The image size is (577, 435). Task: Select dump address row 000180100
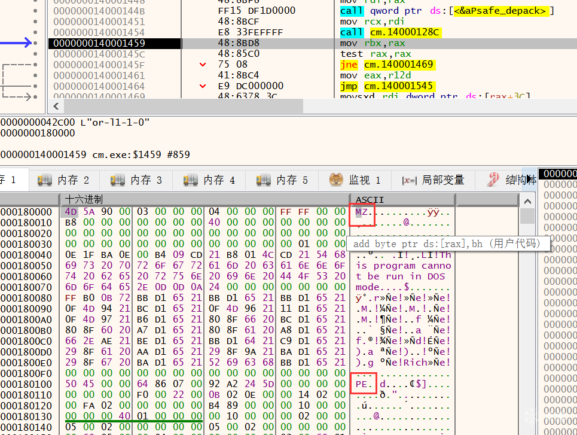point(26,384)
